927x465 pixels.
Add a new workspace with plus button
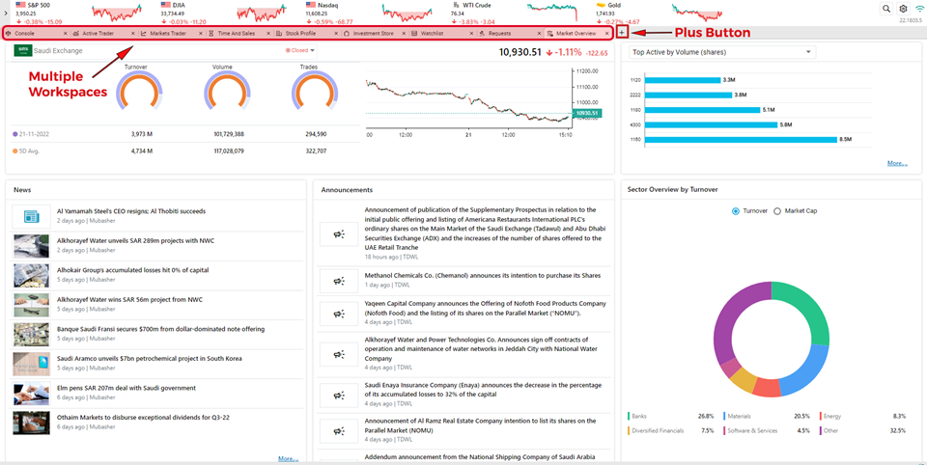pos(621,33)
